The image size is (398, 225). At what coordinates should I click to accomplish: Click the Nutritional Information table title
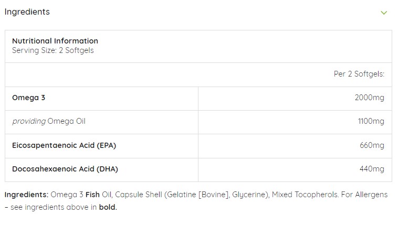click(55, 41)
